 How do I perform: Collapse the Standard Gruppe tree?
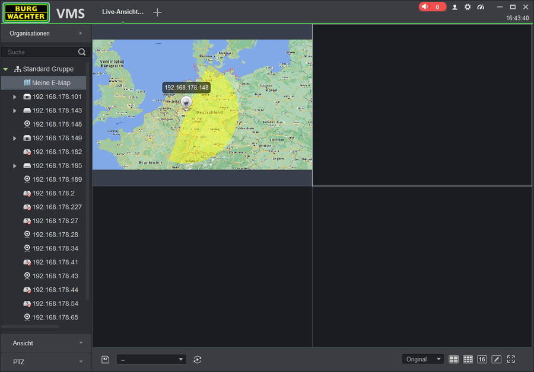(6, 69)
